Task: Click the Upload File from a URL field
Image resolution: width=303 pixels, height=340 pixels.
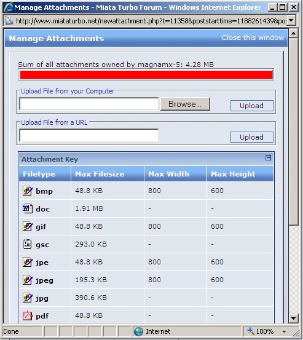Action: coord(89,135)
